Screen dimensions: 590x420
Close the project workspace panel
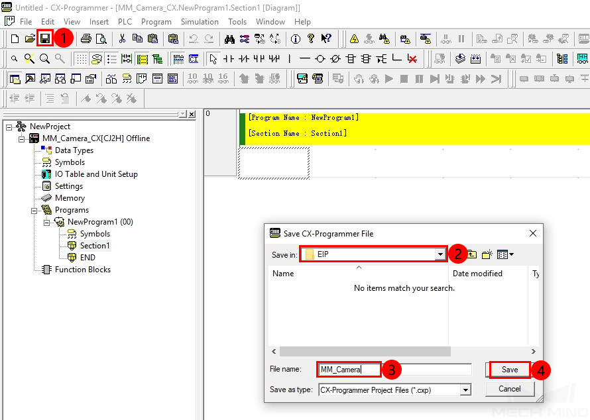(x=192, y=114)
